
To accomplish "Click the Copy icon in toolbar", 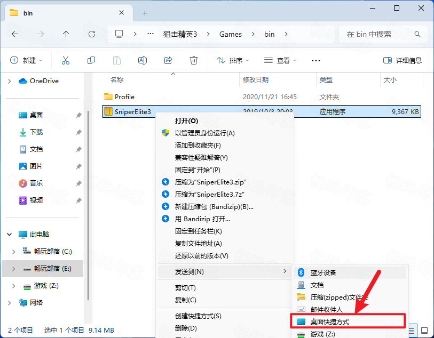I will (x=91, y=60).
